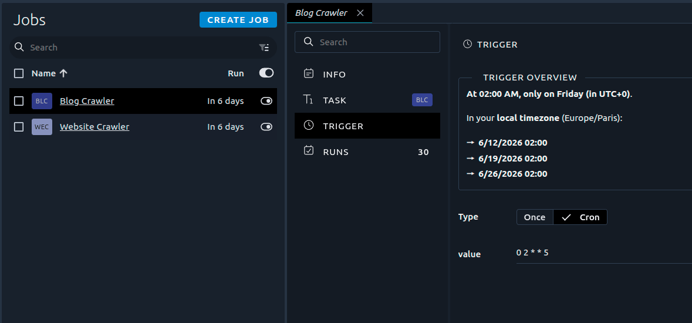Click the 6/19/2026 02:00 run date
The width and height of the screenshot is (692, 323).
pos(513,159)
